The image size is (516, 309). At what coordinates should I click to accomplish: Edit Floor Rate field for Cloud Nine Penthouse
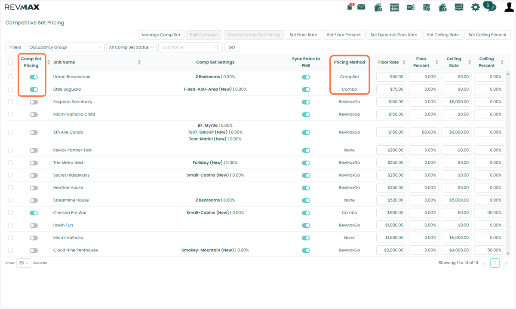(391, 250)
